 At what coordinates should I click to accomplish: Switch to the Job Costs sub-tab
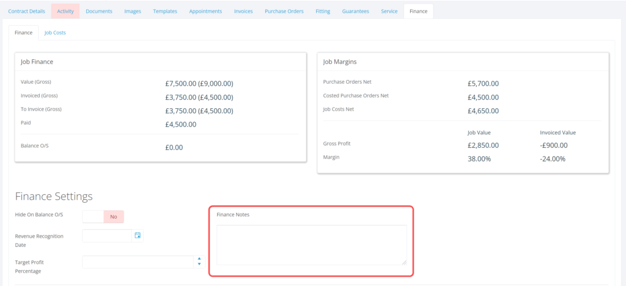[55, 32]
